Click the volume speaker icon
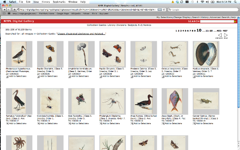Viewport: 240px width, 150px height. pos(207,2)
